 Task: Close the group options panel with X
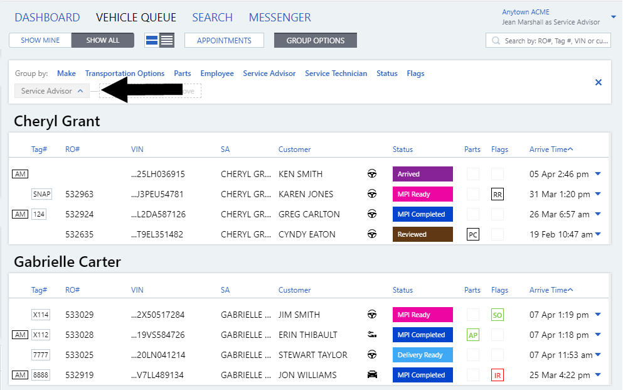tap(598, 82)
